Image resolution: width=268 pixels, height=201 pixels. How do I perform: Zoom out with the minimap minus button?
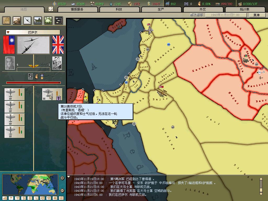pyautogui.click(x=62, y=191)
